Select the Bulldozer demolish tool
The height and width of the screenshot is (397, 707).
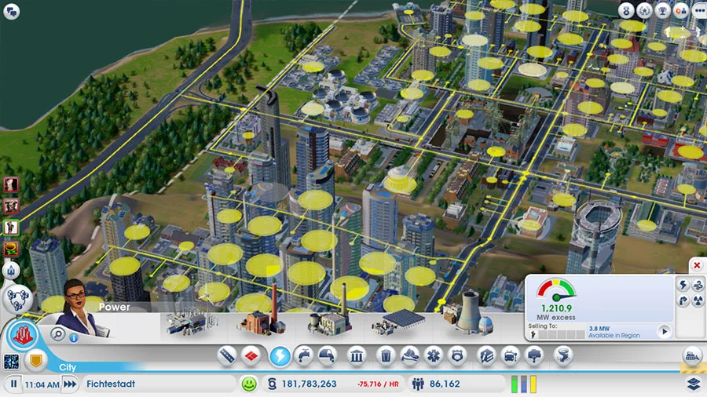pyautogui.click(x=693, y=356)
